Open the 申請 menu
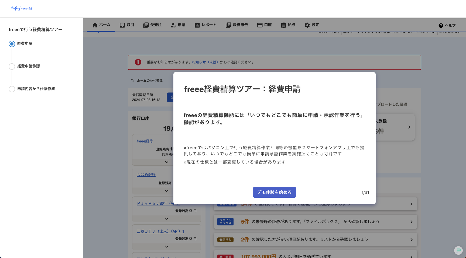This screenshot has width=466, height=258. 178,25
